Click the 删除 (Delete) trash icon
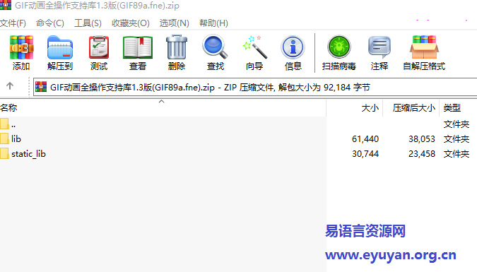This screenshot has height=272, width=477. point(177,47)
